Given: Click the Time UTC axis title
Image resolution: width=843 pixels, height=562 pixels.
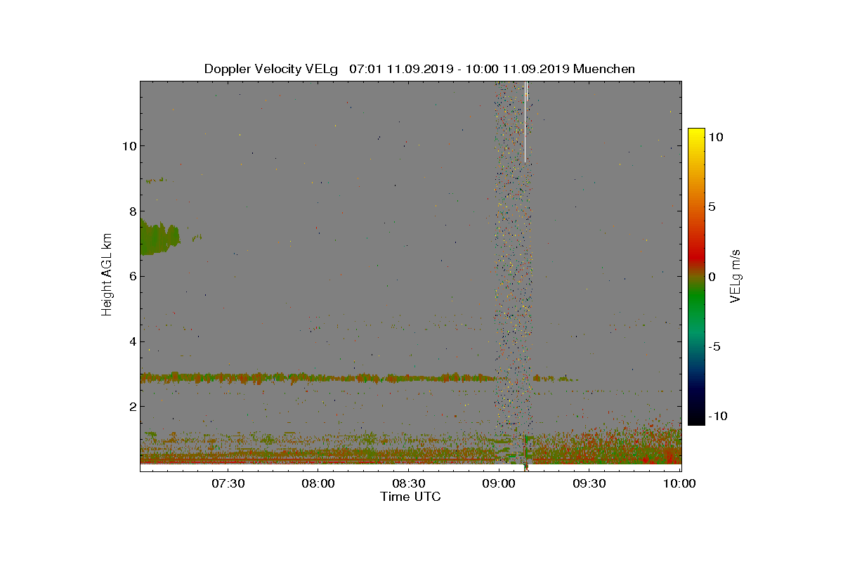Looking at the screenshot, I should coord(411,497).
